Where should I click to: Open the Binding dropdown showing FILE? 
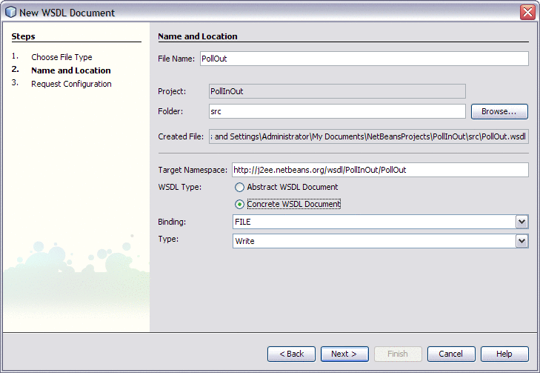[x=521, y=222]
